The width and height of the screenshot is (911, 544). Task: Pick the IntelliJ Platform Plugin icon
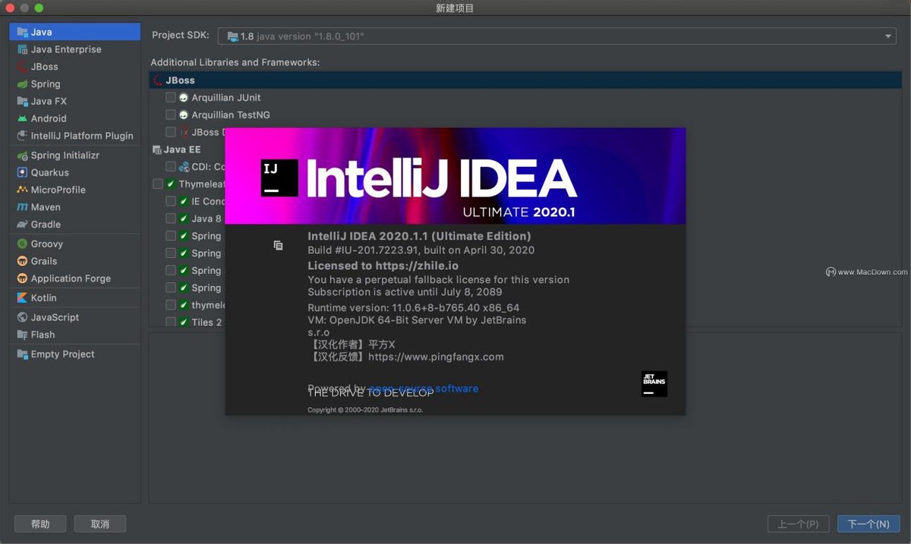pos(23,136)
